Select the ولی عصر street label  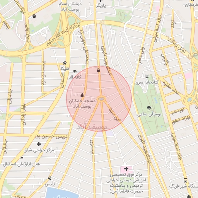pos(142,55)
